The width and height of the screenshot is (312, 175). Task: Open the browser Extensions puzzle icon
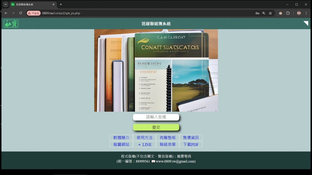point(288,13)
